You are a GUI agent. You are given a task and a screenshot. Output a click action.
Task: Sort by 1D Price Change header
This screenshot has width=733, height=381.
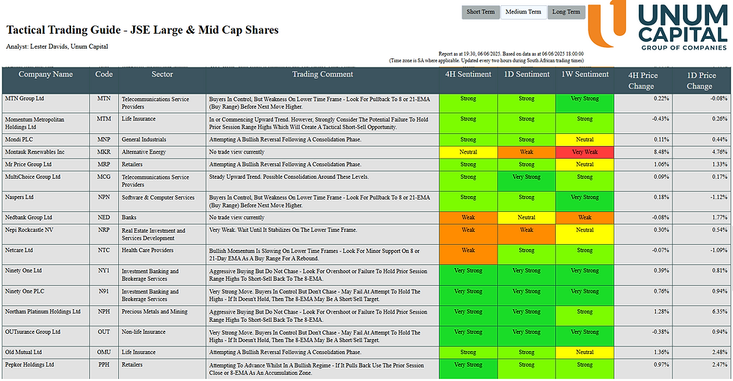[x=702, y=81]
